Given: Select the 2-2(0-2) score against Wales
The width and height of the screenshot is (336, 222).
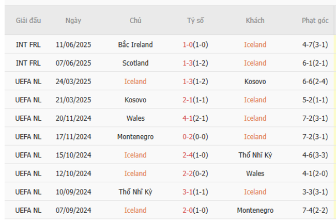Looking at the screenshot, I should coord(195,173).
